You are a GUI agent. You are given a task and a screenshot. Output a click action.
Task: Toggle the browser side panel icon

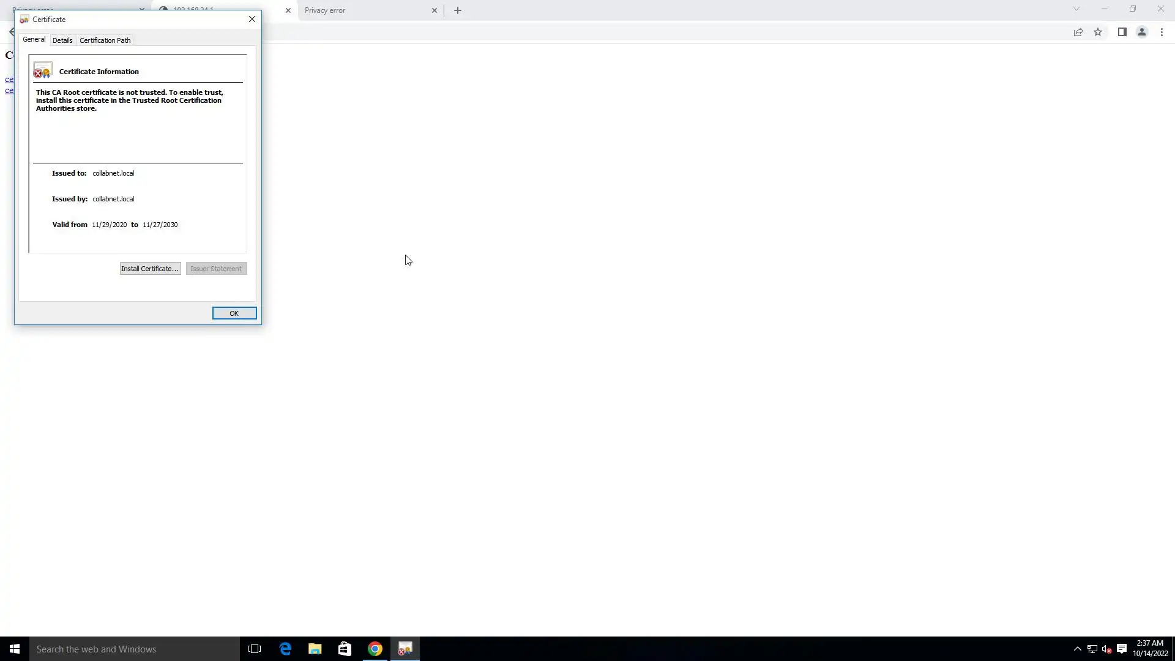(1122, 32)
